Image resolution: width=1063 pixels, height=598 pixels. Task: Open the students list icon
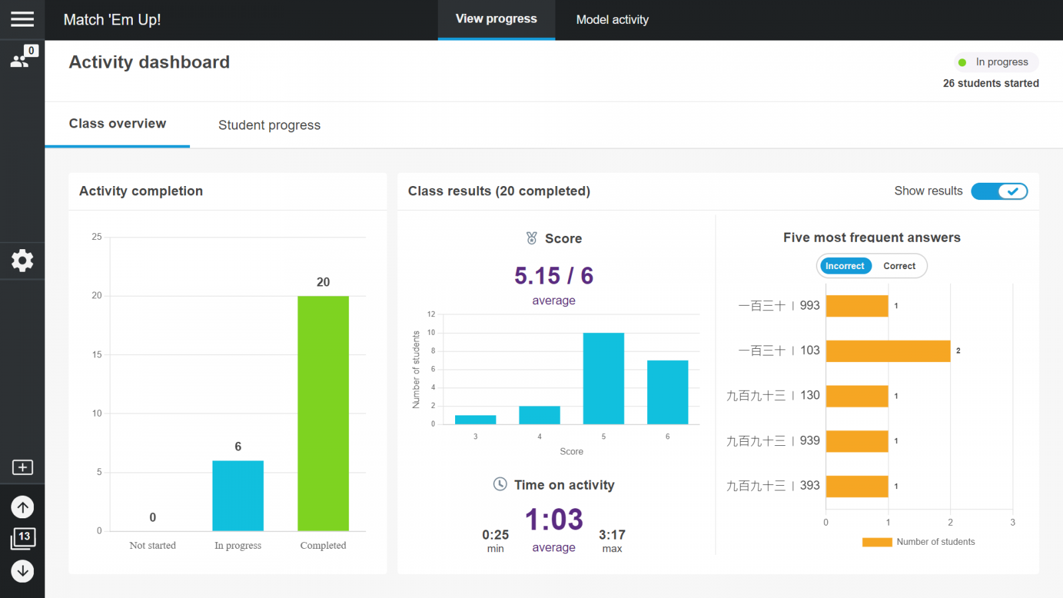pyautogui.click(x=21, y=60)
